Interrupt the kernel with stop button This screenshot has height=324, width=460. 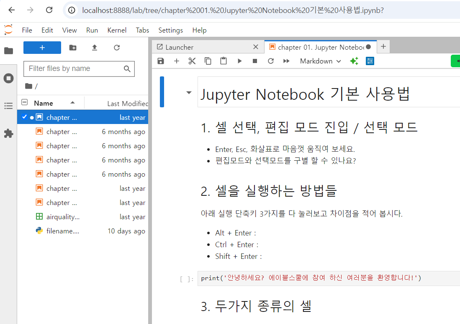click(255, 61)
